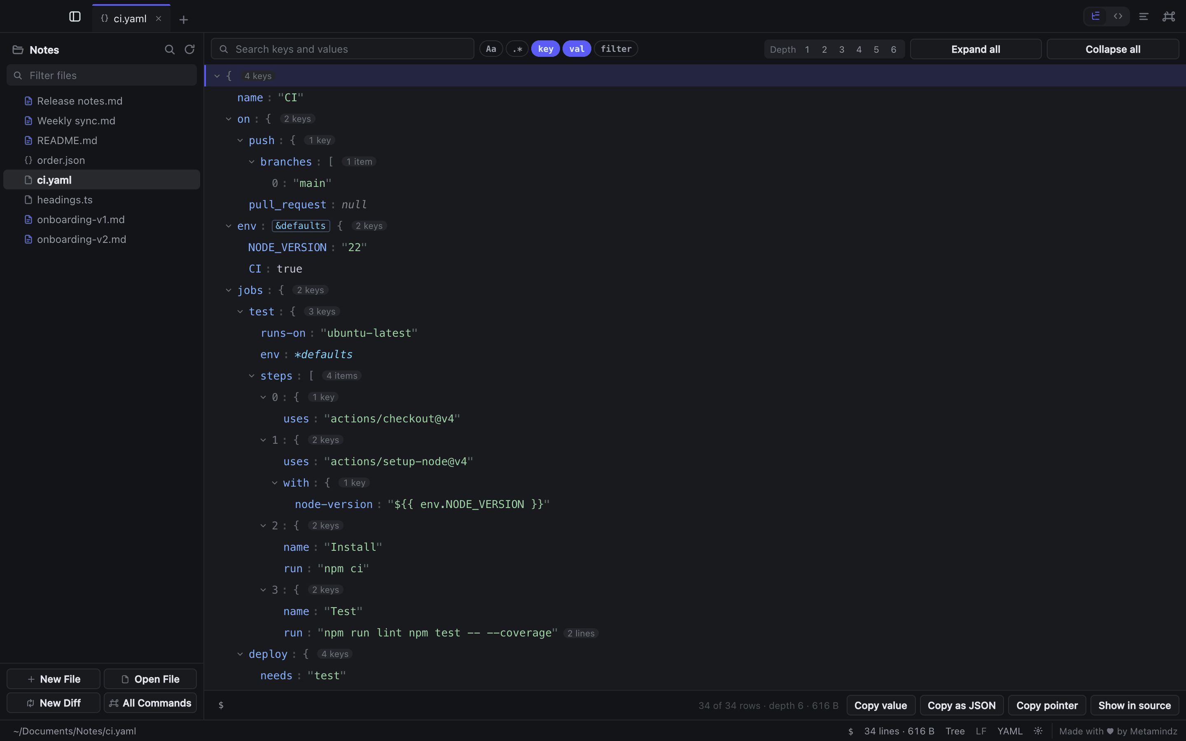Open the outline lines icon in the top right
This screenshot has height=741, width=1186.
(1144, 17)
